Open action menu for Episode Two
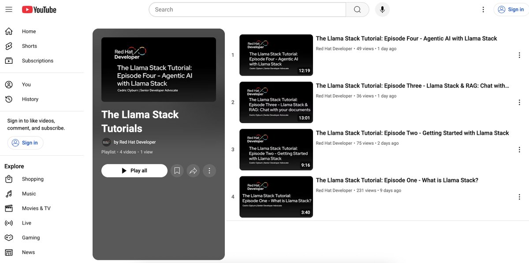529x263 pixels. (519, 150)
